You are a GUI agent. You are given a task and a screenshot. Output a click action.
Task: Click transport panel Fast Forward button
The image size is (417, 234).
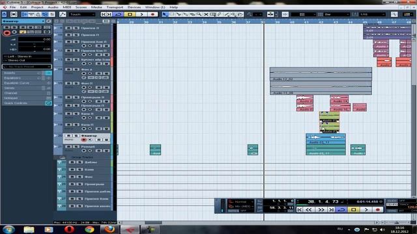point(321,210)
